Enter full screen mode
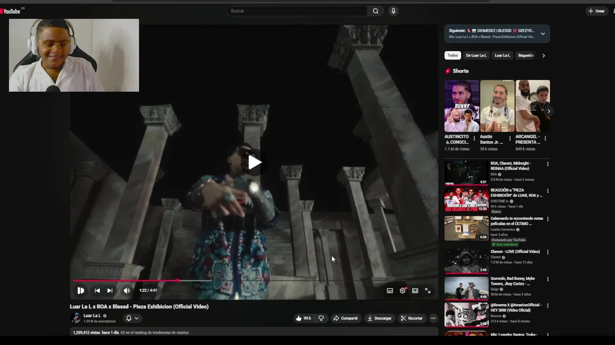 [x=428, y=290]
